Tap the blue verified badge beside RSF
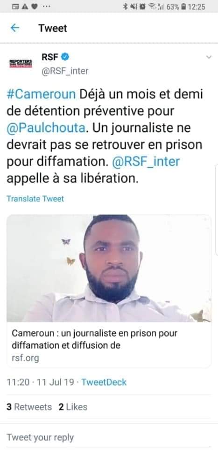Screen dimensions: 218x450 (x=65, y=57)
